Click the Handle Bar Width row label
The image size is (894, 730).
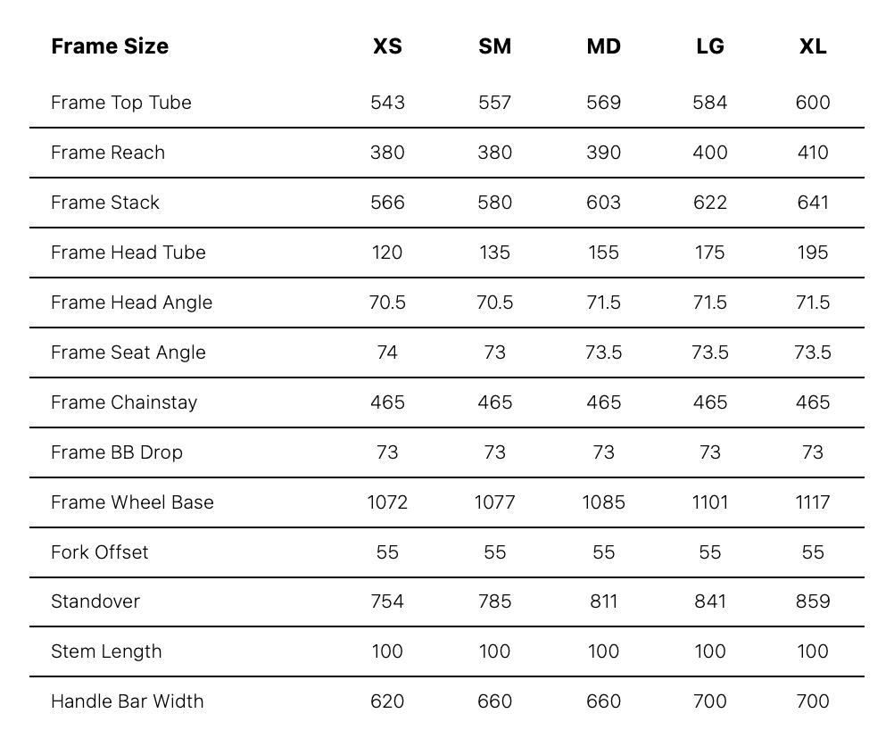tap(128, 701)
